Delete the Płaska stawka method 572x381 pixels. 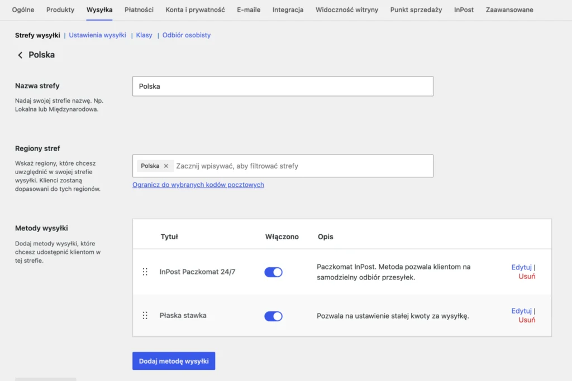pos(527,320)
